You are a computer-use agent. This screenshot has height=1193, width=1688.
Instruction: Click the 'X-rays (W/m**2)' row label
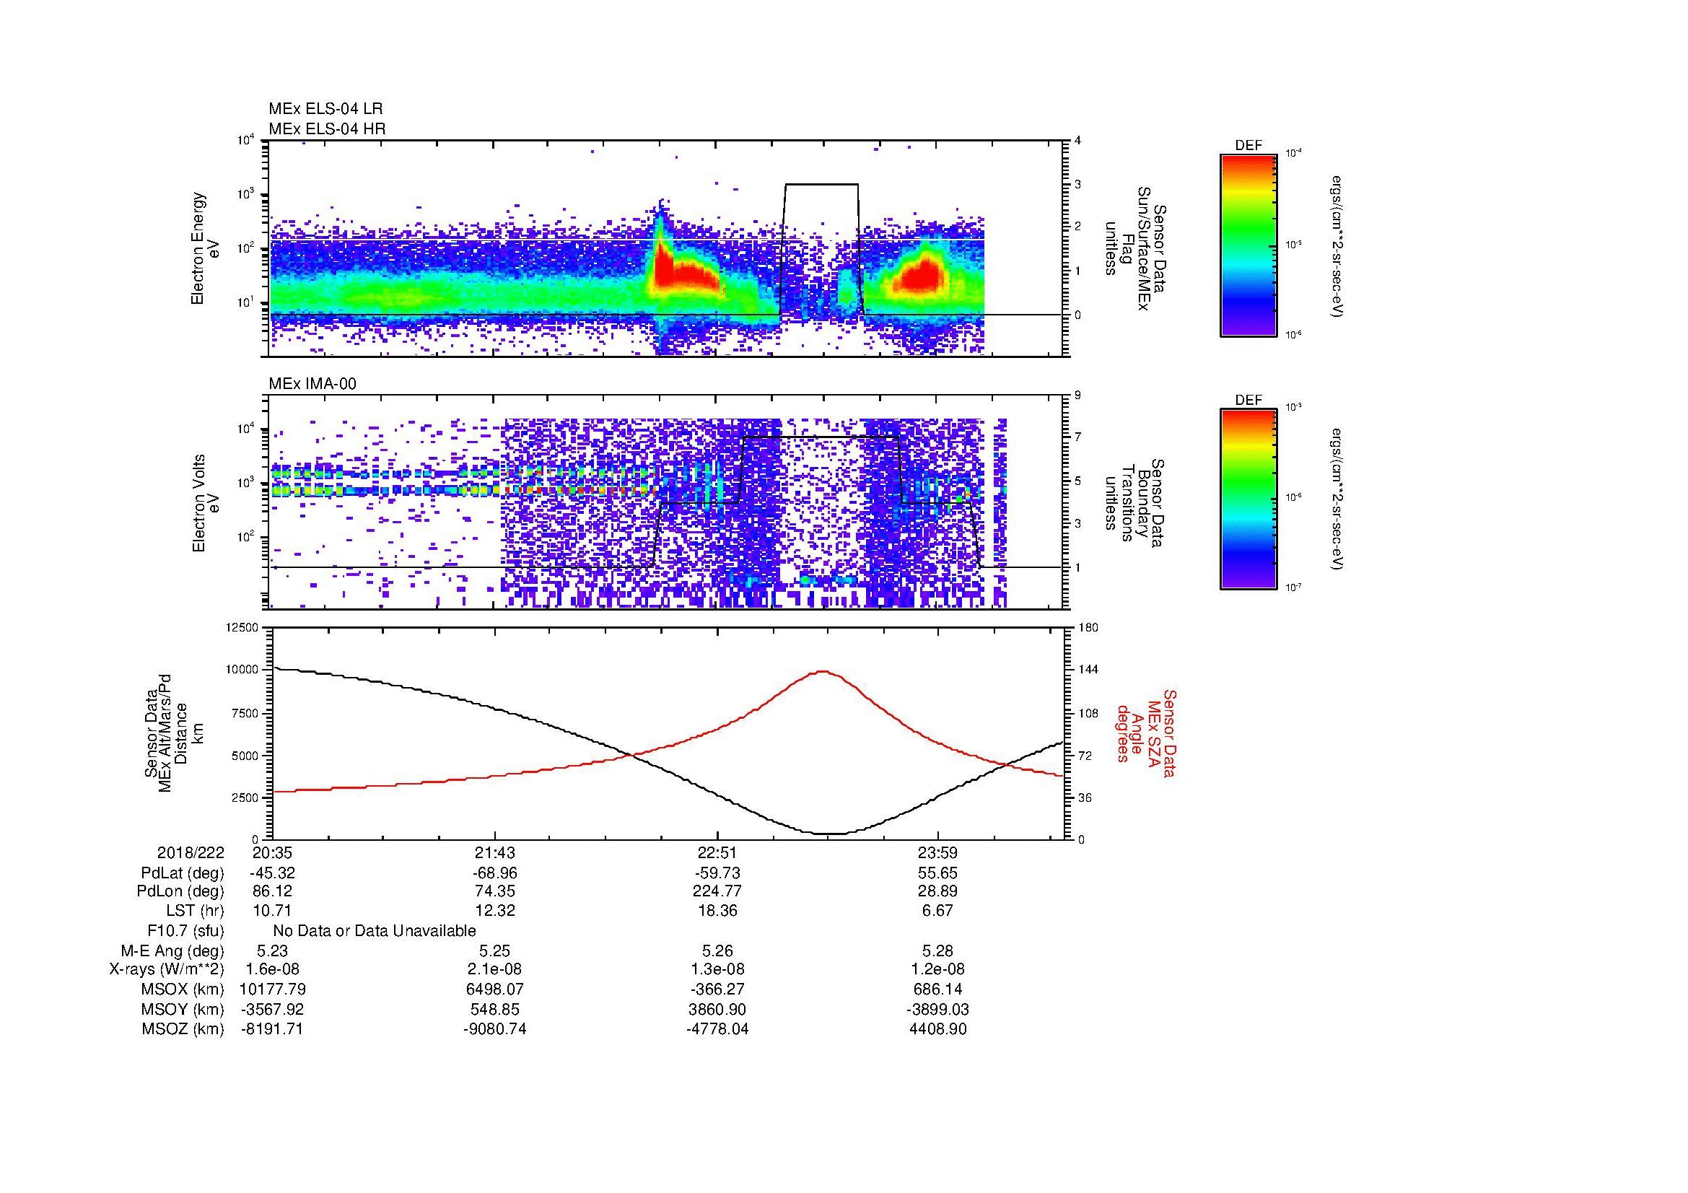pos(167,969)
